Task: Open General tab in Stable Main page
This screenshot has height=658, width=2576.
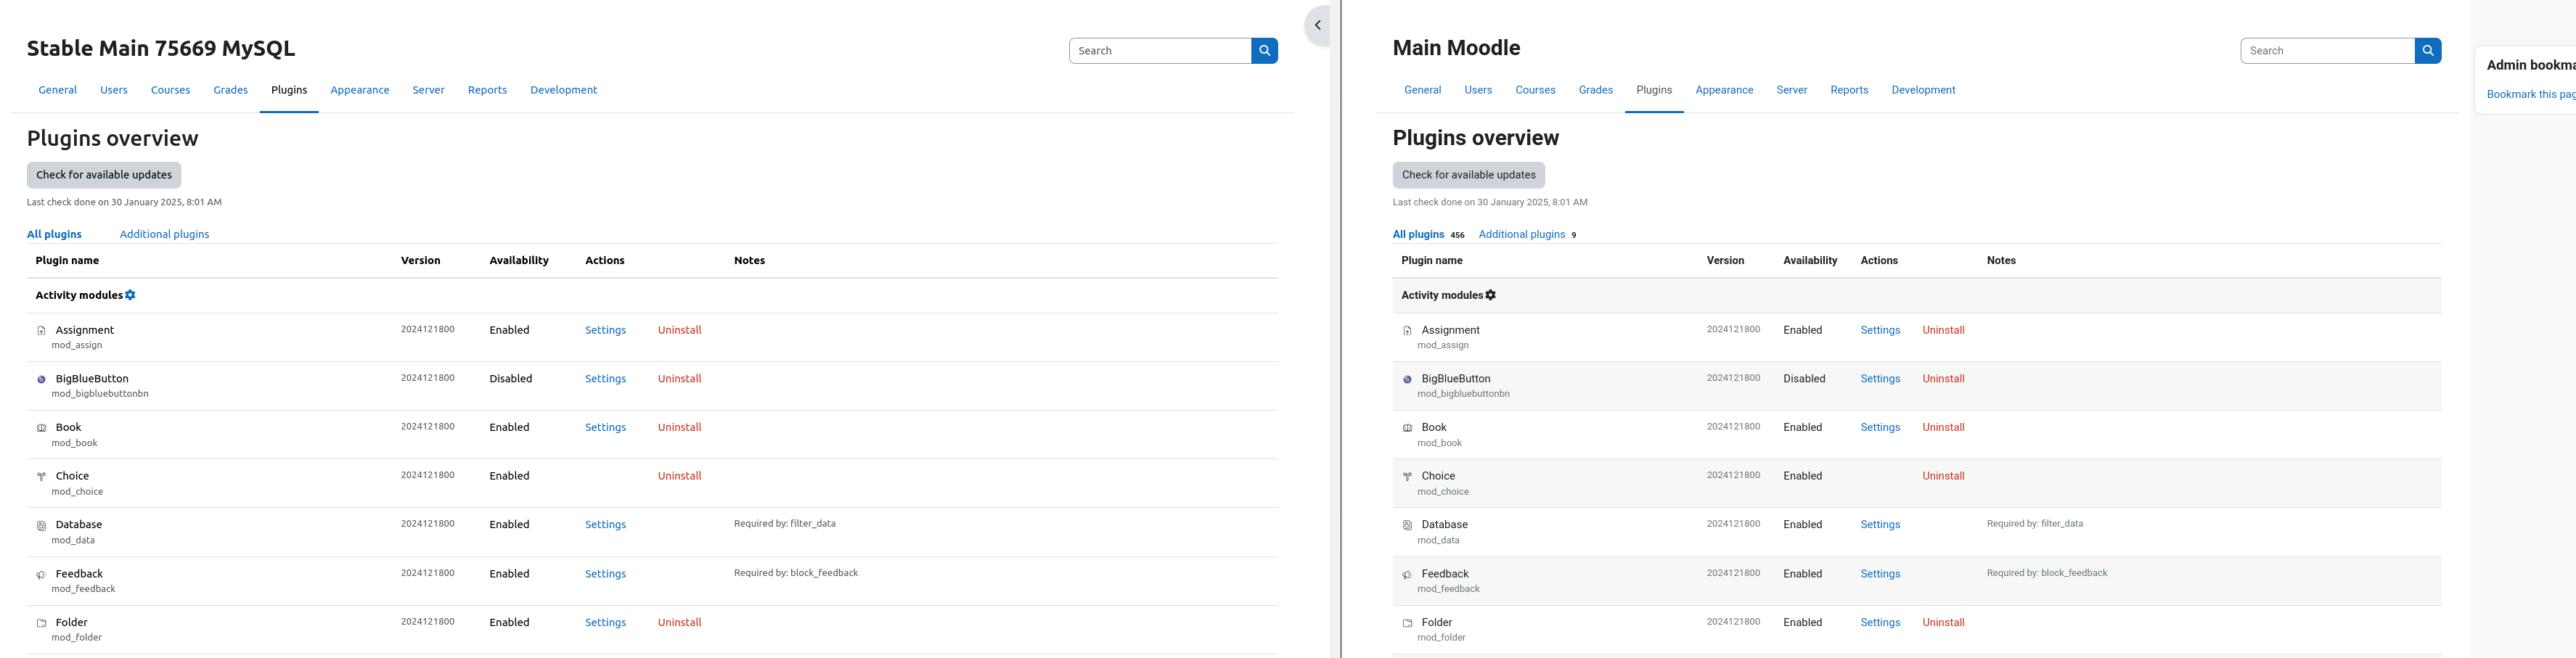Action: click(58, 90)
